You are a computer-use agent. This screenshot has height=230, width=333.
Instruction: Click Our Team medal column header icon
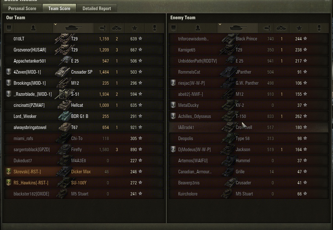coord(154,28)
